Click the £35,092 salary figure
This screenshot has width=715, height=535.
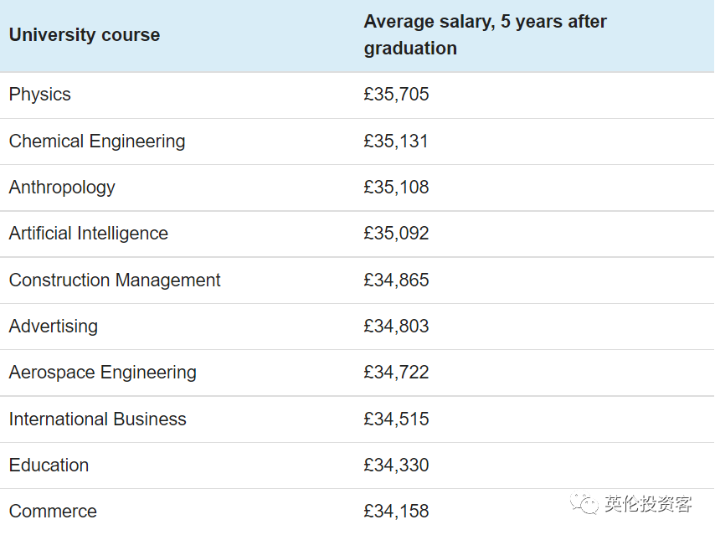point(396,234)
